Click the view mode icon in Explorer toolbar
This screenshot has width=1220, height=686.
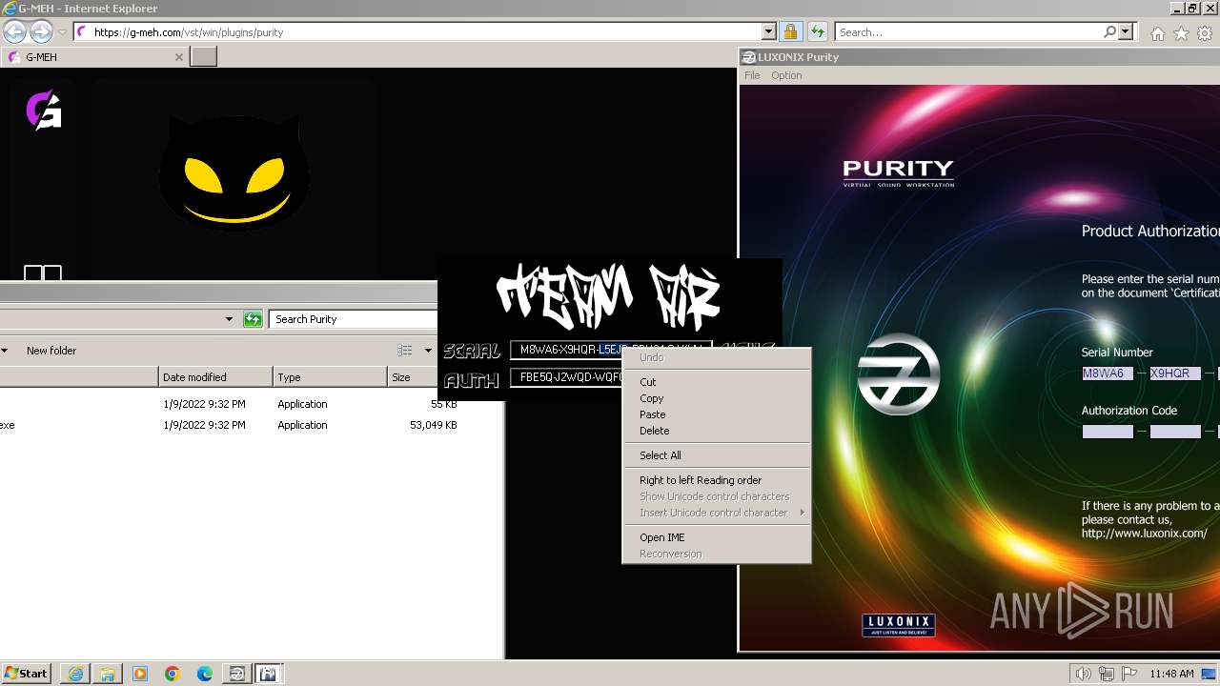point(404,351)
